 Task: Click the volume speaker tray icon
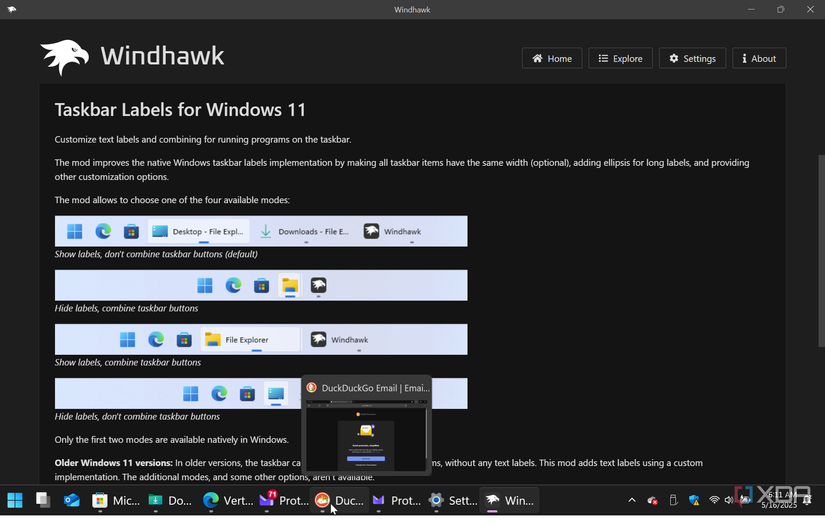pyautogui.click(x=729, y=500)
